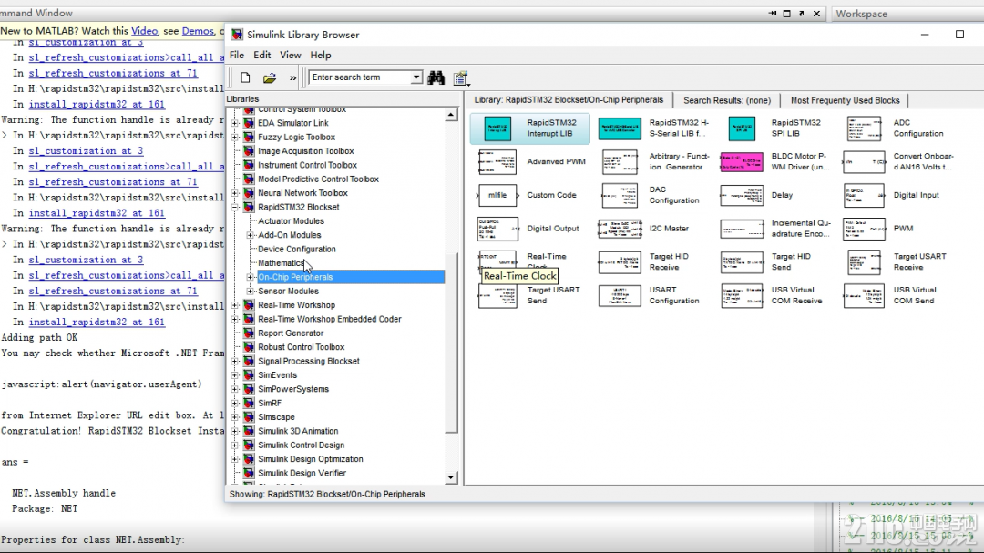Switch to Most Frequently Used Blocks tab
The height and width of the screenshot is (553, 984).
845,100
